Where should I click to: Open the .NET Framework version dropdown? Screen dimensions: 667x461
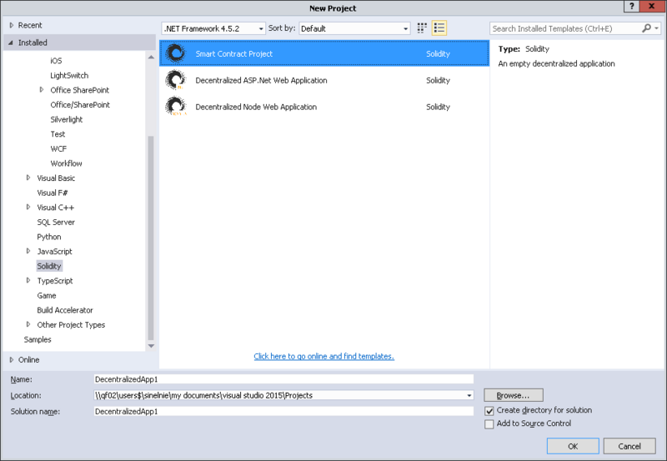213,28
